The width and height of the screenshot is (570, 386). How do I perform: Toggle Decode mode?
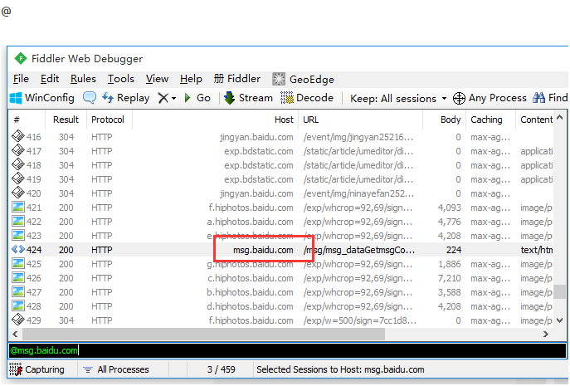pos(307,98)
